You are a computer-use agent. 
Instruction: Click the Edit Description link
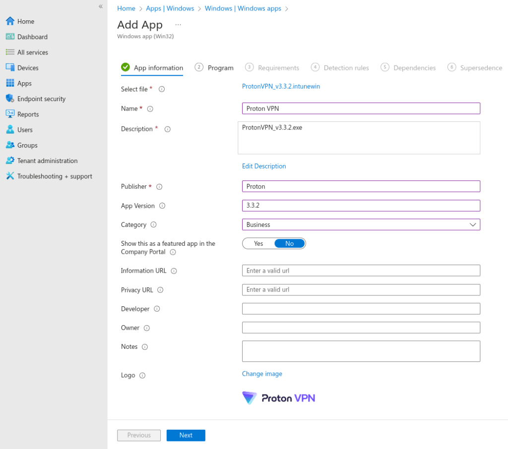[x=264, y=166]
